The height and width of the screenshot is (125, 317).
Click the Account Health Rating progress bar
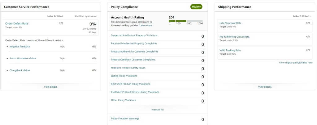[186, 21]
